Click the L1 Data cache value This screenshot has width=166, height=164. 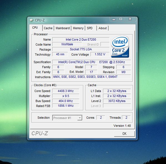117,91
